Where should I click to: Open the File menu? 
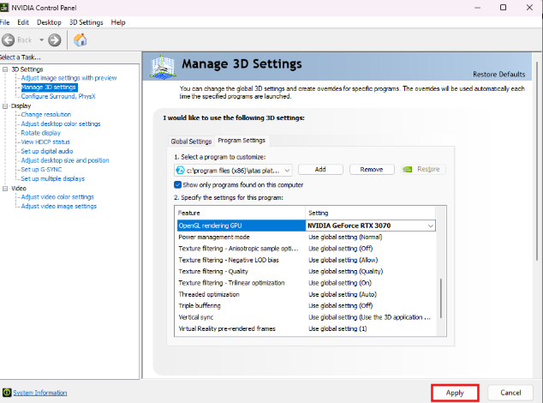point(4,22)
